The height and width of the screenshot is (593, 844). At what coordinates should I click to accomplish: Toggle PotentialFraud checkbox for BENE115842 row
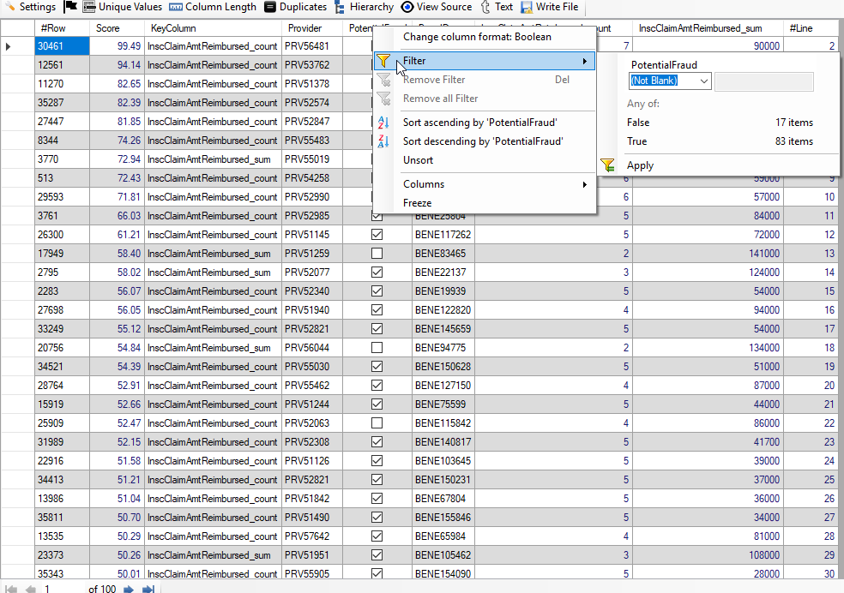click(x=377, y=423)
